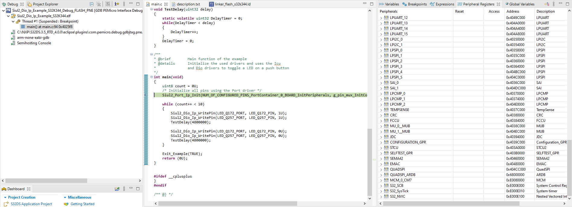The image size is (572, 207).
Task: Click editor horizontal scrollbar thumb
Action: 228,204
